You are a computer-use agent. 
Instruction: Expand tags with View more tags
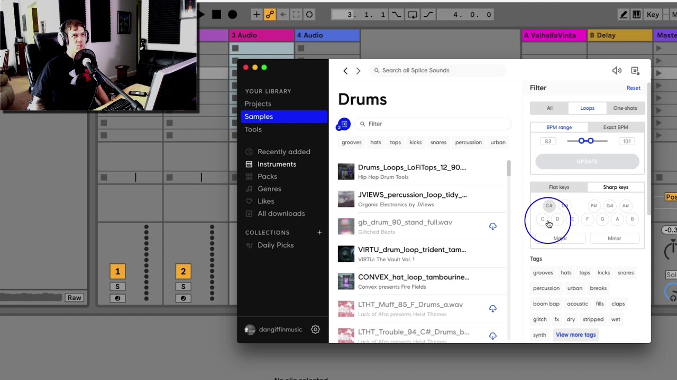point(575,335)
